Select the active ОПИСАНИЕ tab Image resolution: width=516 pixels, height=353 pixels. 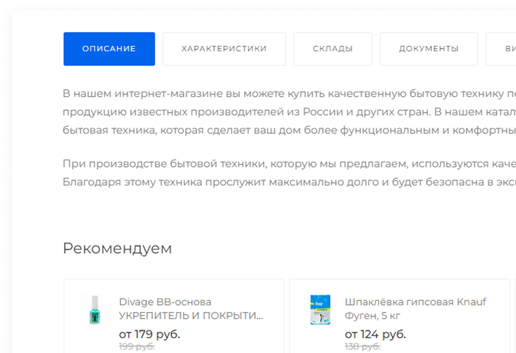tap(109, 49)
